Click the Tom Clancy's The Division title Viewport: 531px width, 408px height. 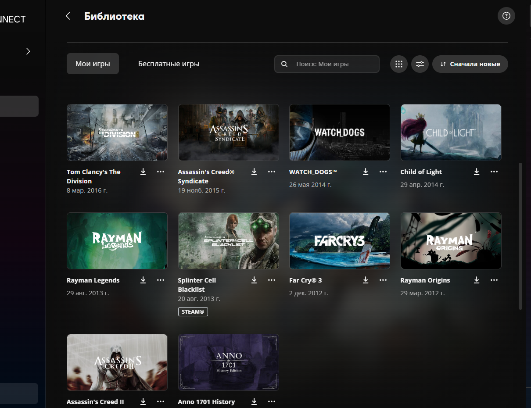93,176
